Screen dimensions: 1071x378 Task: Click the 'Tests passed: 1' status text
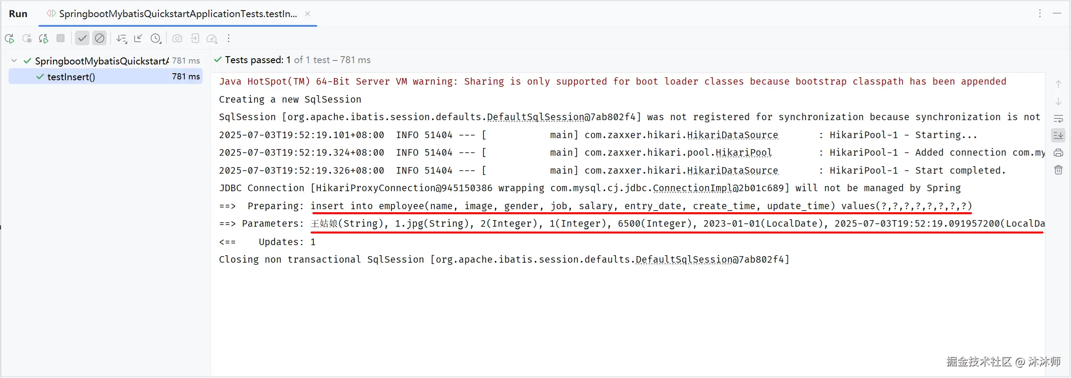pos(258,60)
